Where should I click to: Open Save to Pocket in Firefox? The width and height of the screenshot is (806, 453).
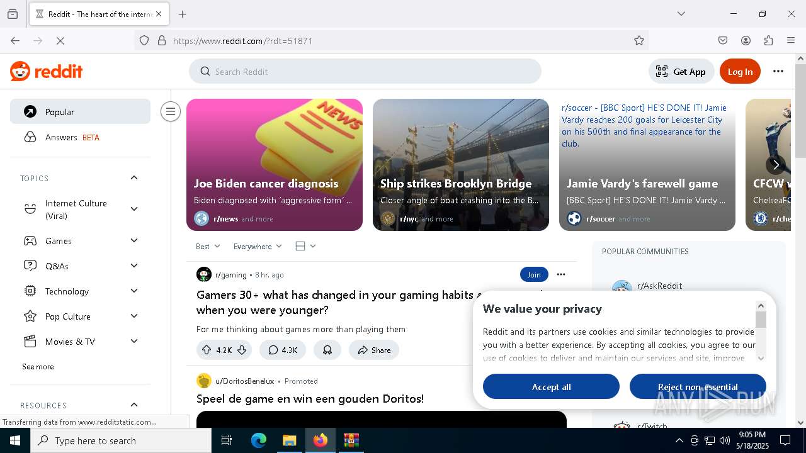click(x=723, y=40)
